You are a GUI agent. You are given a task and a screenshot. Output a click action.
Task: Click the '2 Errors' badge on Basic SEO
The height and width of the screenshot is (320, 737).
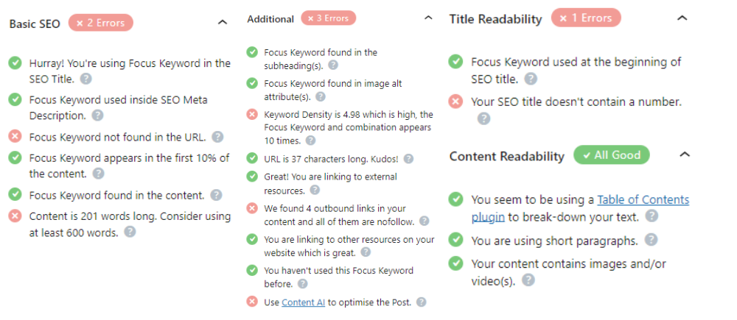click(x=100, y=23)
